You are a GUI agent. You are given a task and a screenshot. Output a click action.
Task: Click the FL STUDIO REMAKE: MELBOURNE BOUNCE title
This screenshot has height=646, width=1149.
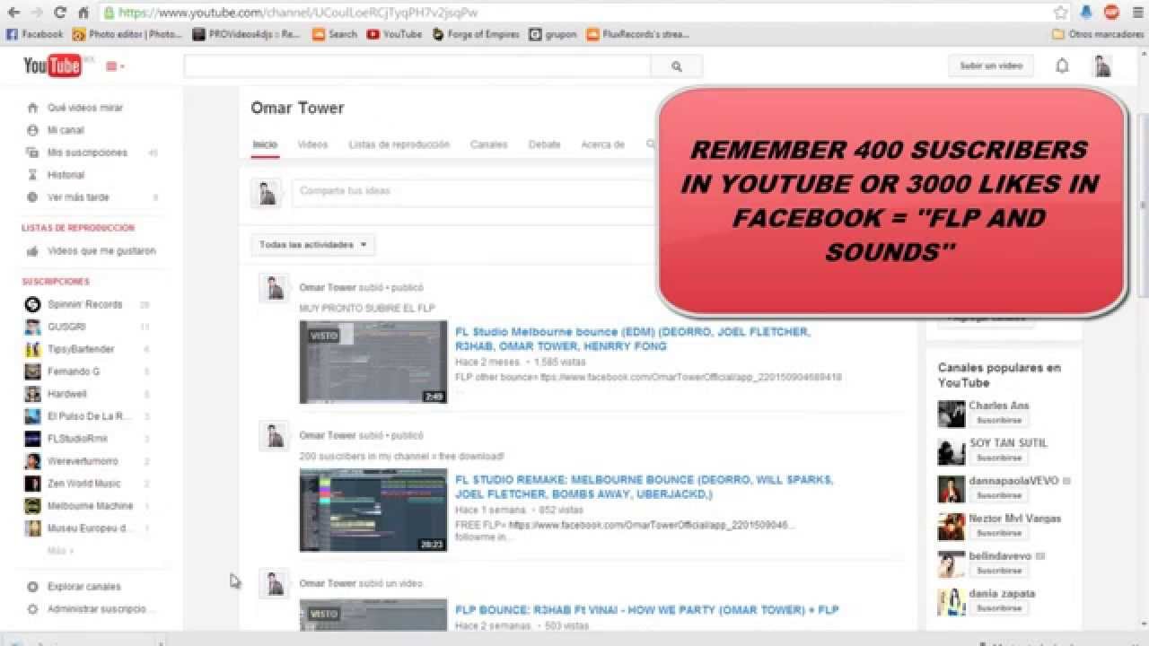645,486
